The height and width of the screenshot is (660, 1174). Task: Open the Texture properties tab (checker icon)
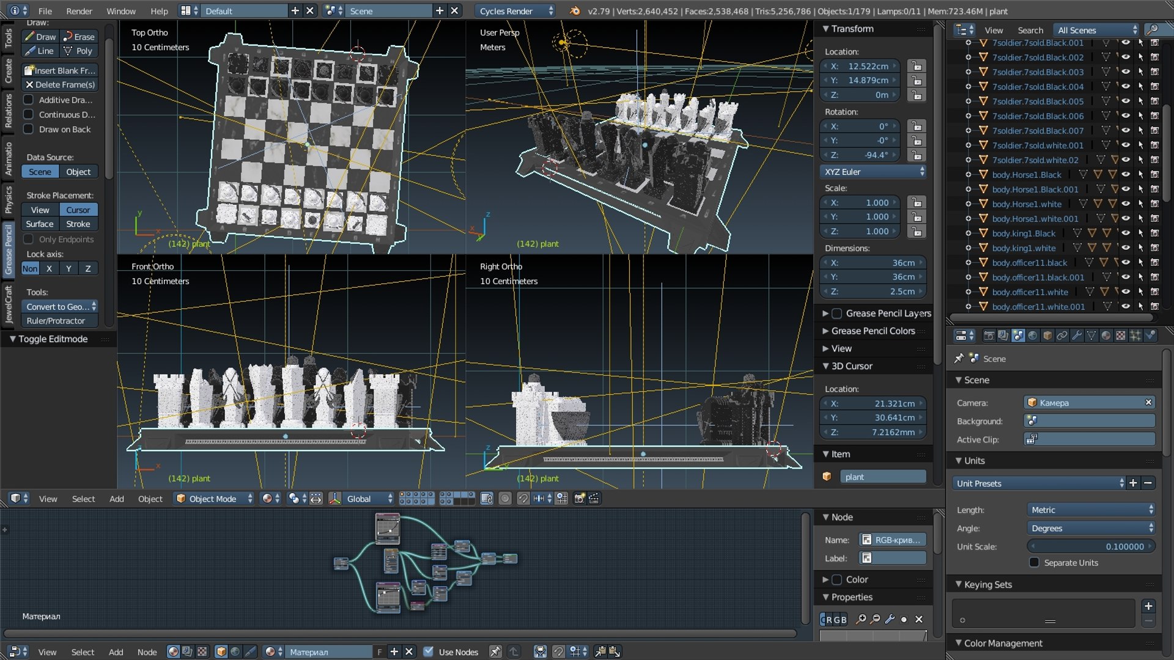pos(1121,335)
